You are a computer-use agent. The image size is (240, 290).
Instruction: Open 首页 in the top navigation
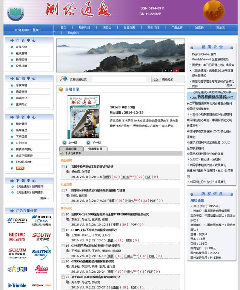(63, 27)
